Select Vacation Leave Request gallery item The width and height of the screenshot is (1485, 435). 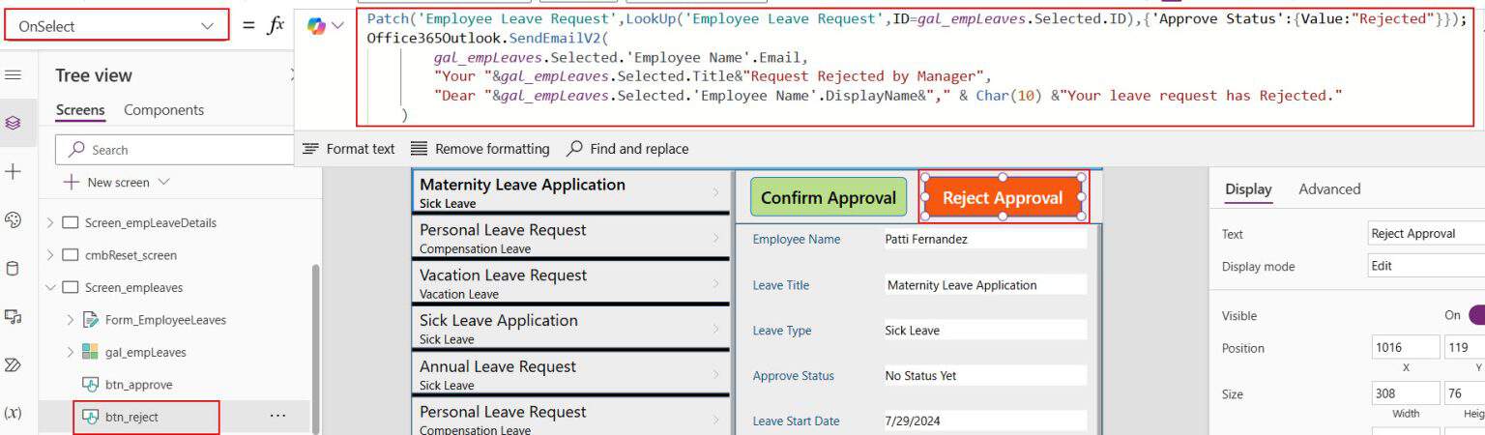[x=571, y=282]
